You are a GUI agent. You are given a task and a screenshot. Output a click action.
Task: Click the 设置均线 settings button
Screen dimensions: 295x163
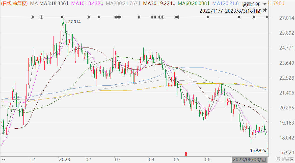point(251,4)
